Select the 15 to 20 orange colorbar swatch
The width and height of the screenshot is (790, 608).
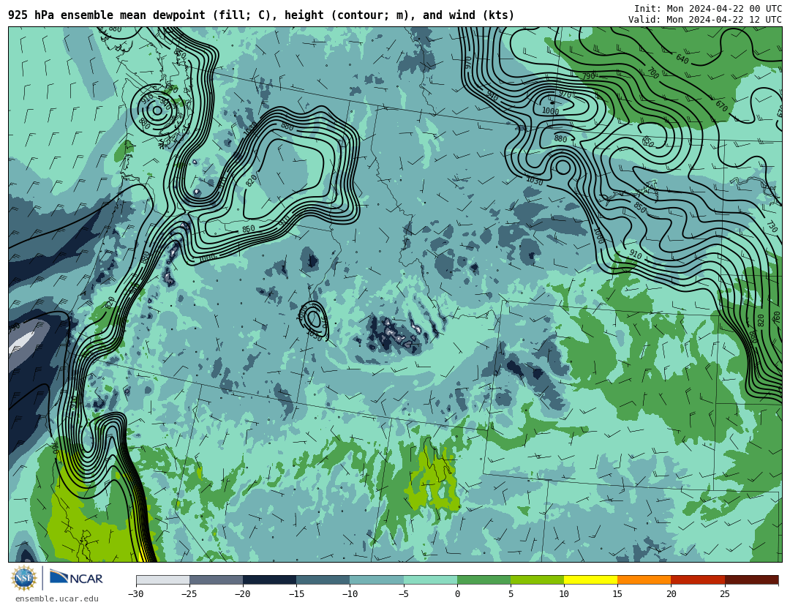pyautogui.click(x=644, y=580)
